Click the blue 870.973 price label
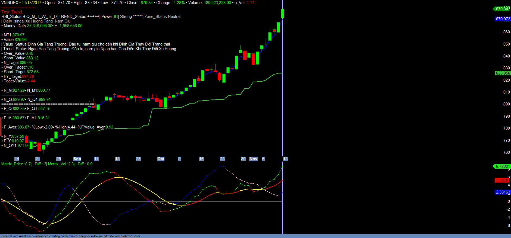The width and height of the screenshot is (511, 238). tap(503, 19)
